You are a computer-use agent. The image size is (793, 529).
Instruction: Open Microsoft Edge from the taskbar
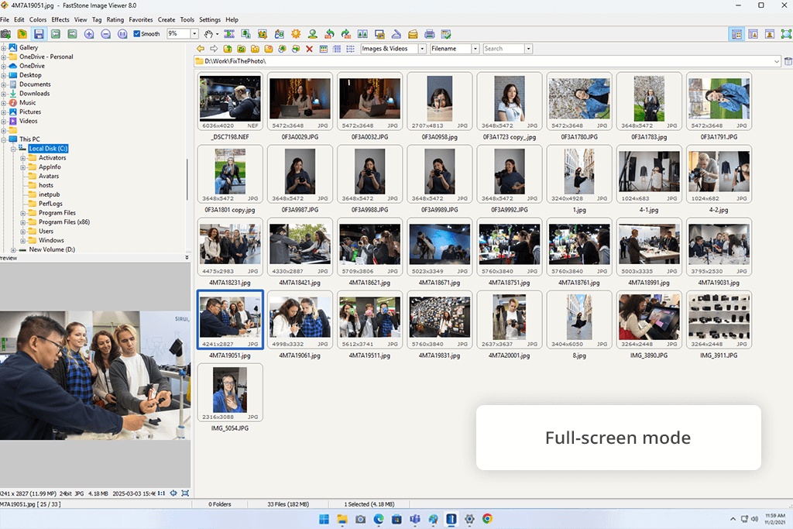click(379, 519)
